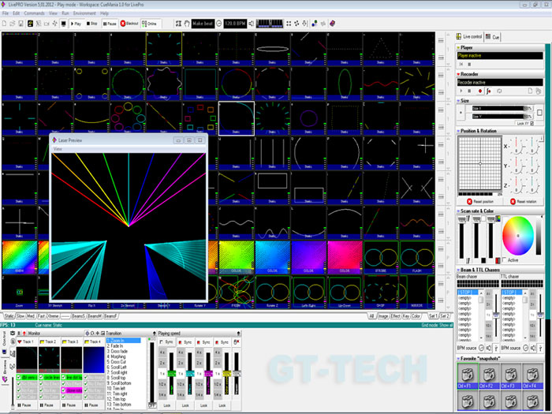Image resolution: width=552 pixels, height=414 pixels.
Task: Click the Save toolbar icon
Action: point(21,24)
